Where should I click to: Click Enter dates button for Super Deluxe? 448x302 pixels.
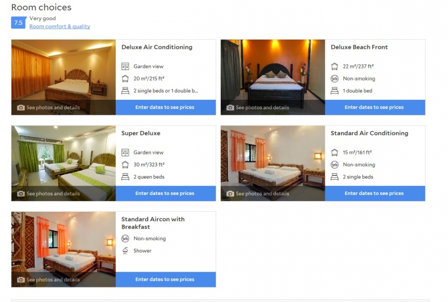166,193
